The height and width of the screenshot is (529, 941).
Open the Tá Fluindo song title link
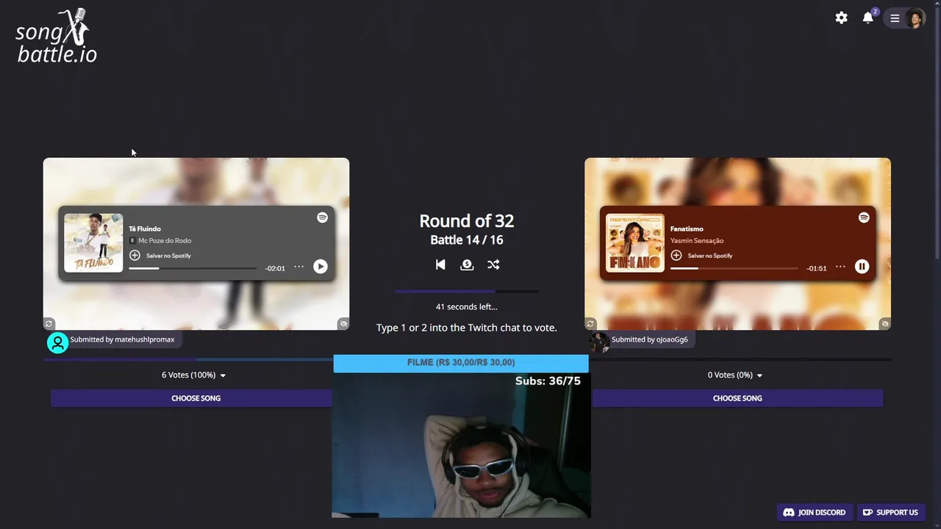point(145,228)
